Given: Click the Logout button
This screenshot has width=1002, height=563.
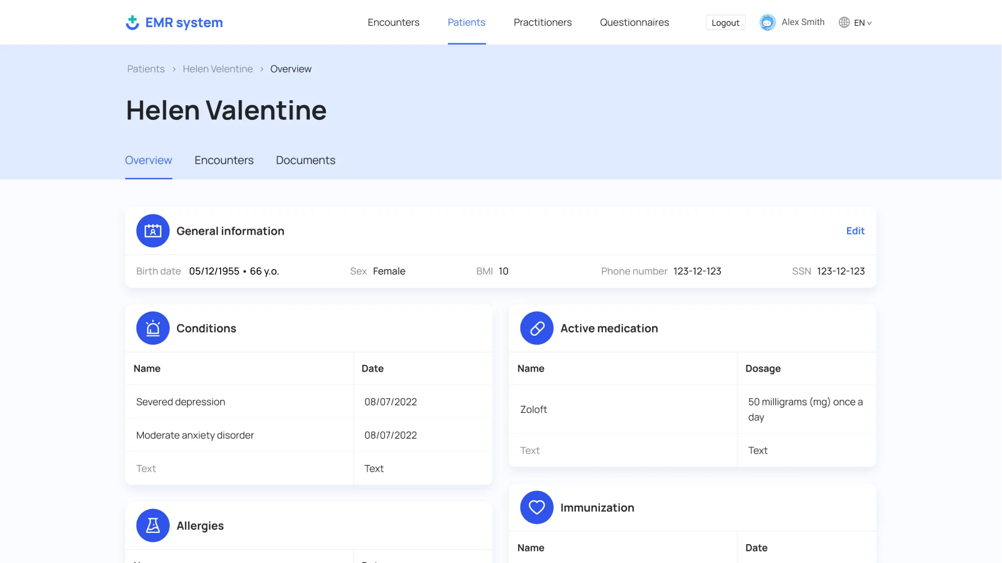Looking at the screenshot, I should 726,22.
